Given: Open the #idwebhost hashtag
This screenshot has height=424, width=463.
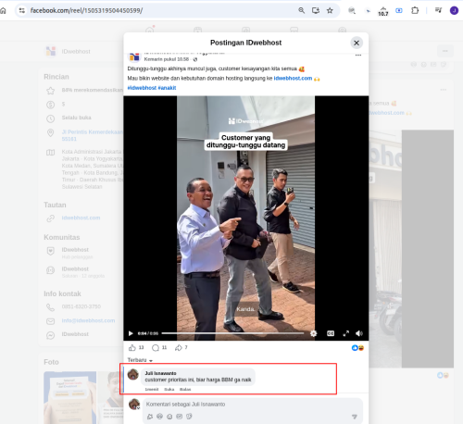Looking at the screenshot, I should [142, 88].
